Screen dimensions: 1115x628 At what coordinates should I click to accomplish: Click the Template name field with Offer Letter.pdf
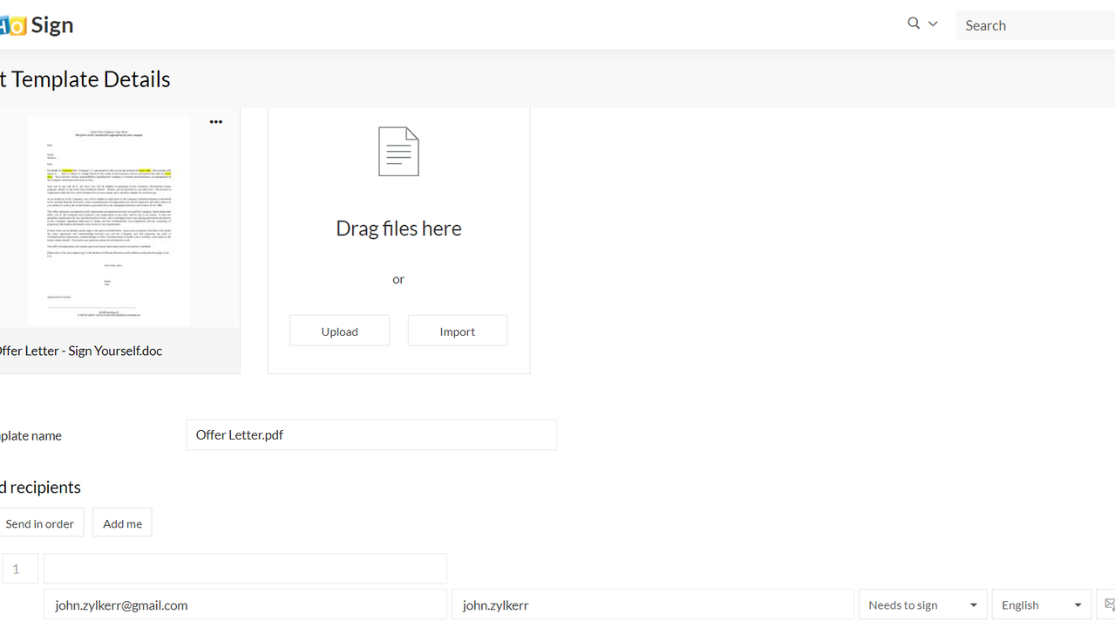pos(371,434)
